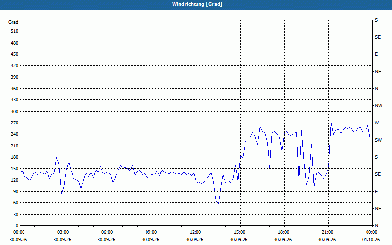Click the 0 degree scale label
This screenshot has width=392, height=245.
(17, 226)
